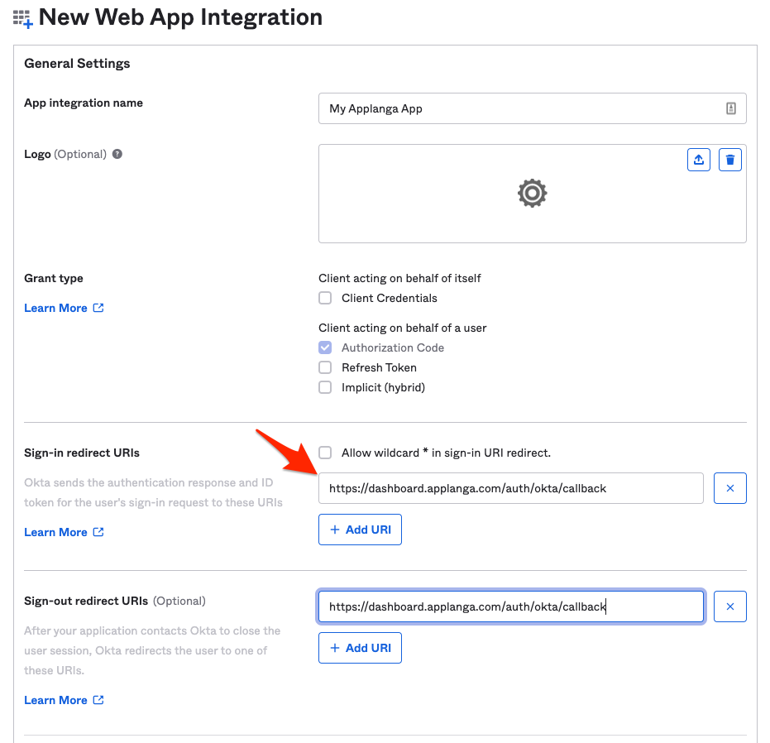
Task: Enable the Refresh Token checkbox
Action: (x=325, y=367)
